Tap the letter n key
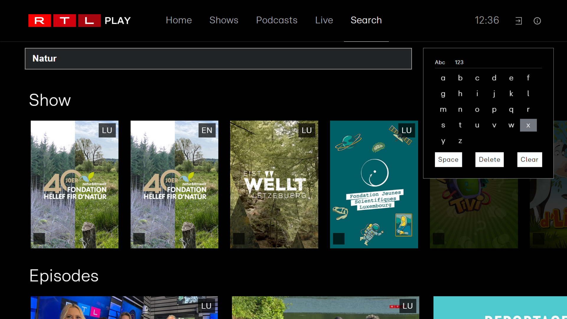 (460, 110)
